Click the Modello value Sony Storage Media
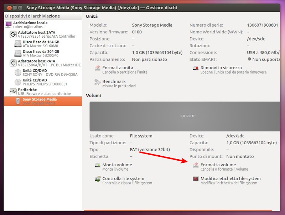The width and height of the screenshot is (285, 215). (152, 25)
